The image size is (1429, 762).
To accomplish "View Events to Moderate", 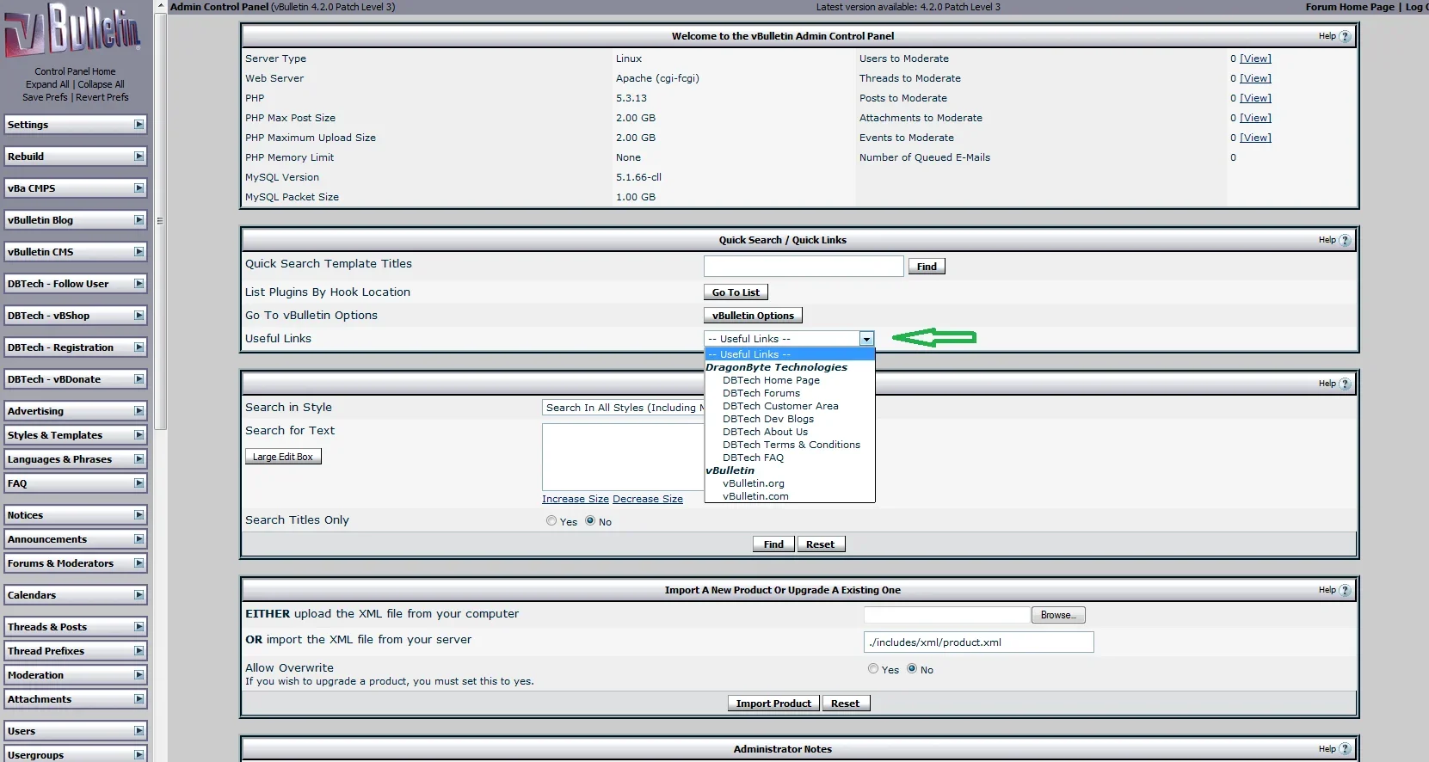I will [1255, 138].
